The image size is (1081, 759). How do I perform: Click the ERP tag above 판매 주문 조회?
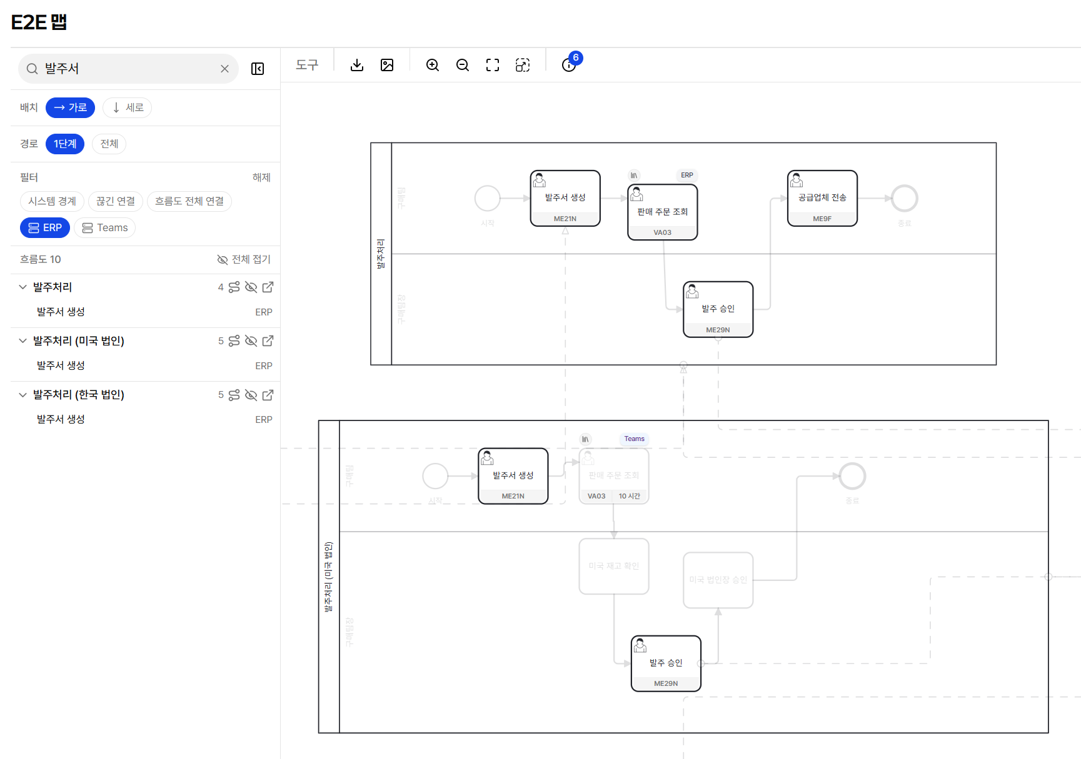(x=687, y=175)
